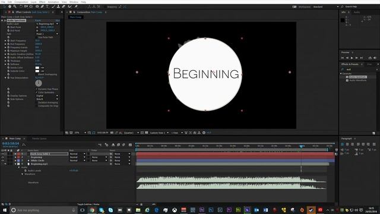
Task: Select the Clone Stamp tool
Action: coord(58,7)
